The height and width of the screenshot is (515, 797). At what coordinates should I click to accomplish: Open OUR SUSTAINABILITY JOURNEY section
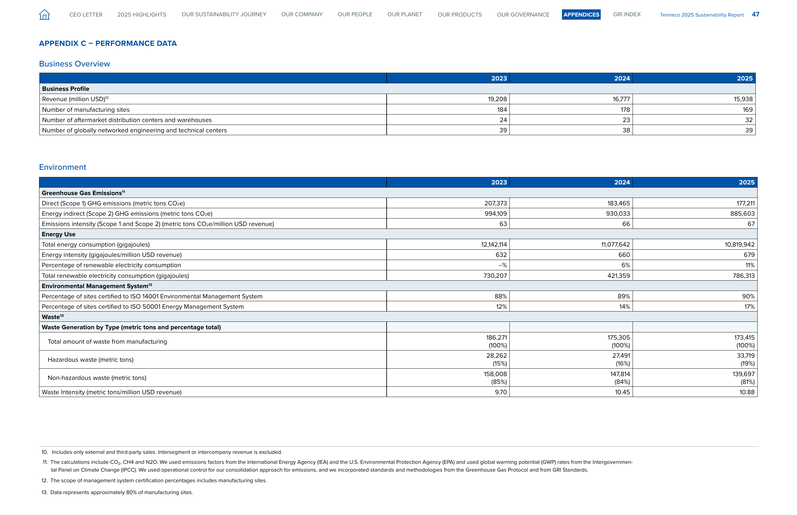[x=224, y=14]
